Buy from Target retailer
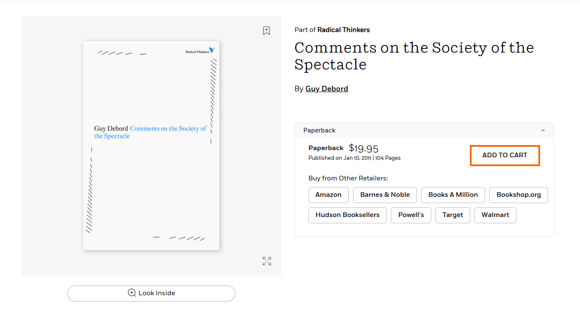580x315 pixels. (x=452, y=215)
